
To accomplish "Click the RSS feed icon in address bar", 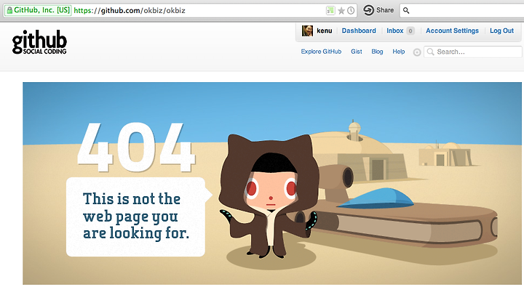I will coord(330,11).
